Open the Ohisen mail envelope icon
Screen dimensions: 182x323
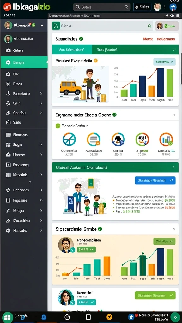tap(8, 50)
